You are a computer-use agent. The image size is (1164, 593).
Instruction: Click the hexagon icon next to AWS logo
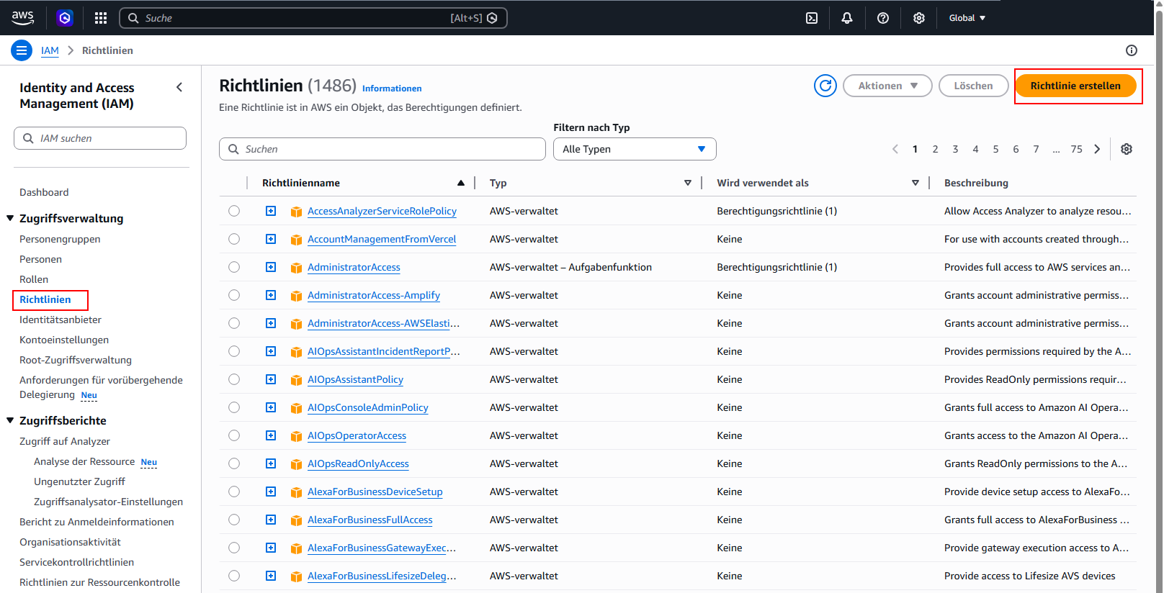pos(65,18)
